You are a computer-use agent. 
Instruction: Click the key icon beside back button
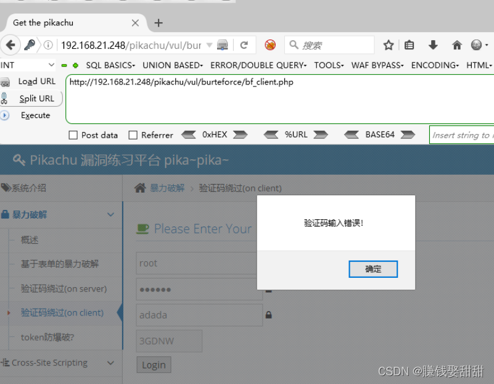(x=30, y=45)
